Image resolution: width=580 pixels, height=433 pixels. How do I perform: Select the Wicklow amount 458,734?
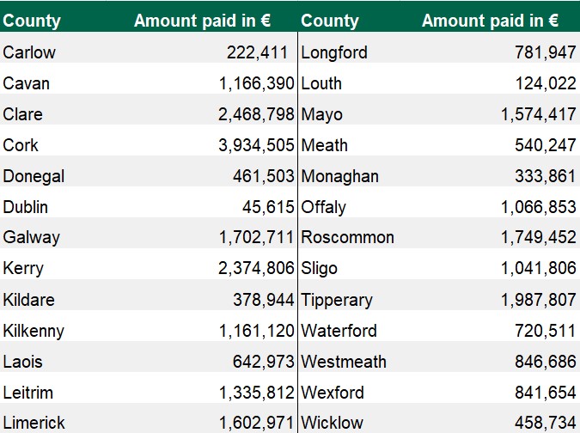[x=546, y=424]
